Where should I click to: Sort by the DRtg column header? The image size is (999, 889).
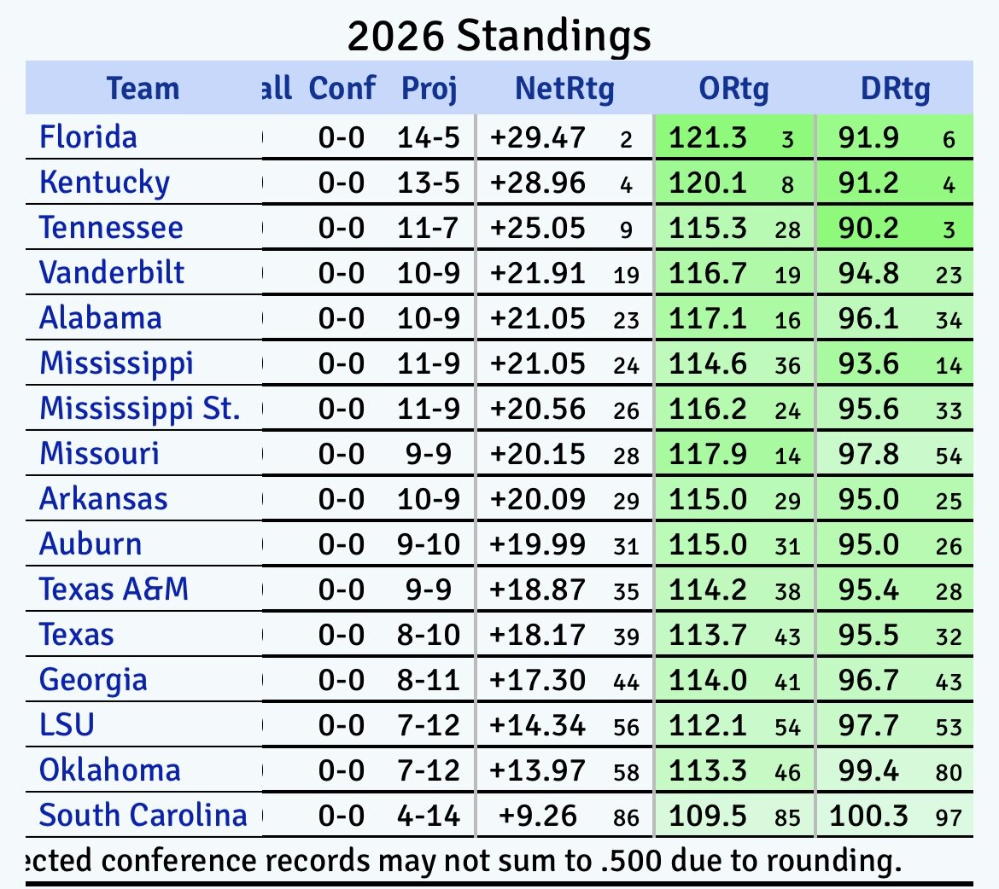[x=894, y=88]
